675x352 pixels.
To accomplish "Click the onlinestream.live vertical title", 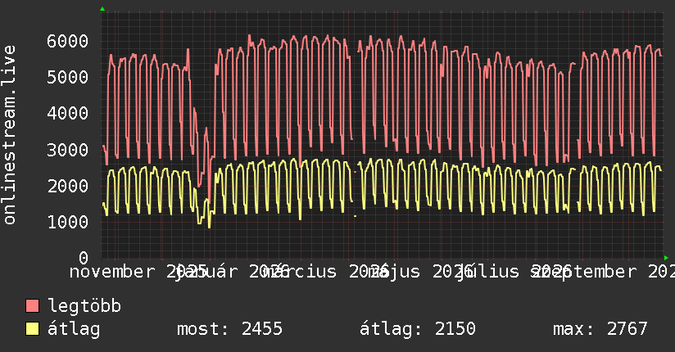I will pyautogui.click(x=9, y=135).
